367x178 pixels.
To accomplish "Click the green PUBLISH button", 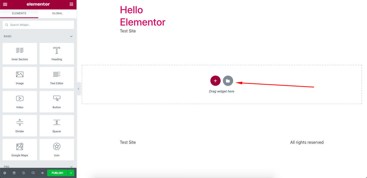I will [57, 173].
